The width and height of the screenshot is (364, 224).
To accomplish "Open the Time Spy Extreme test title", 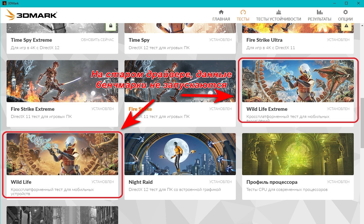I will point(31,40).
